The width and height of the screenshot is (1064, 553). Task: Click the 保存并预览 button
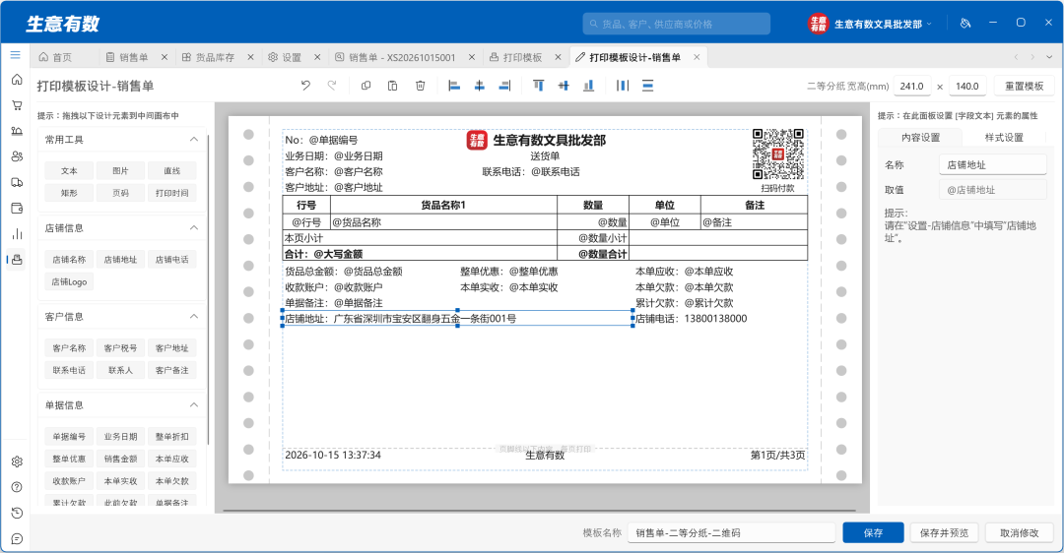click(944, 532)
